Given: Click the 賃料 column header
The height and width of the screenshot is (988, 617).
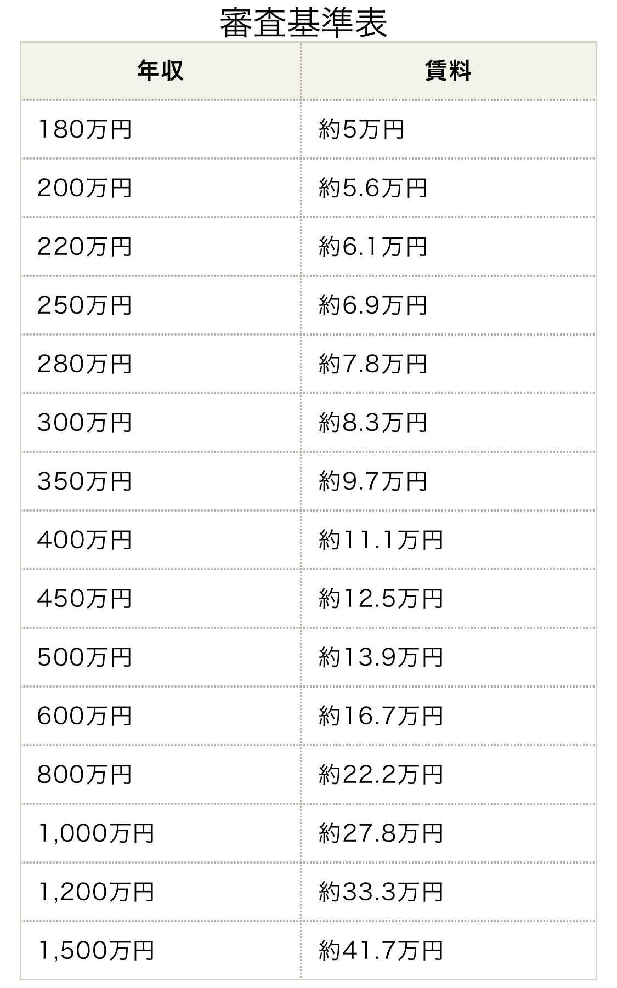Looking at the screenshot, I should coord(448,71).
